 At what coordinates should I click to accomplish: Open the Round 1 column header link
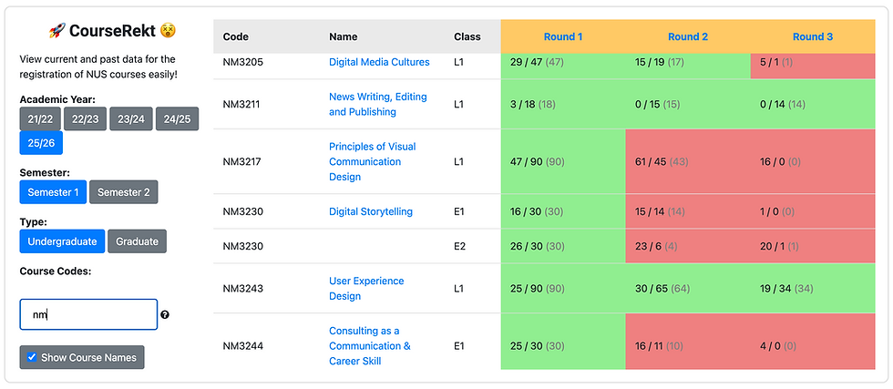click(563, 36)
